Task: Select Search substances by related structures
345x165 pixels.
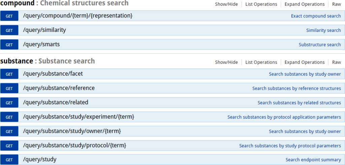Action: coord(299,103)
